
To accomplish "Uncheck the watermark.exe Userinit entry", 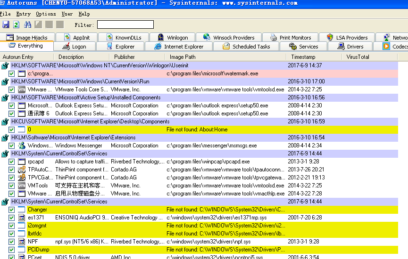I will point(11,73).
